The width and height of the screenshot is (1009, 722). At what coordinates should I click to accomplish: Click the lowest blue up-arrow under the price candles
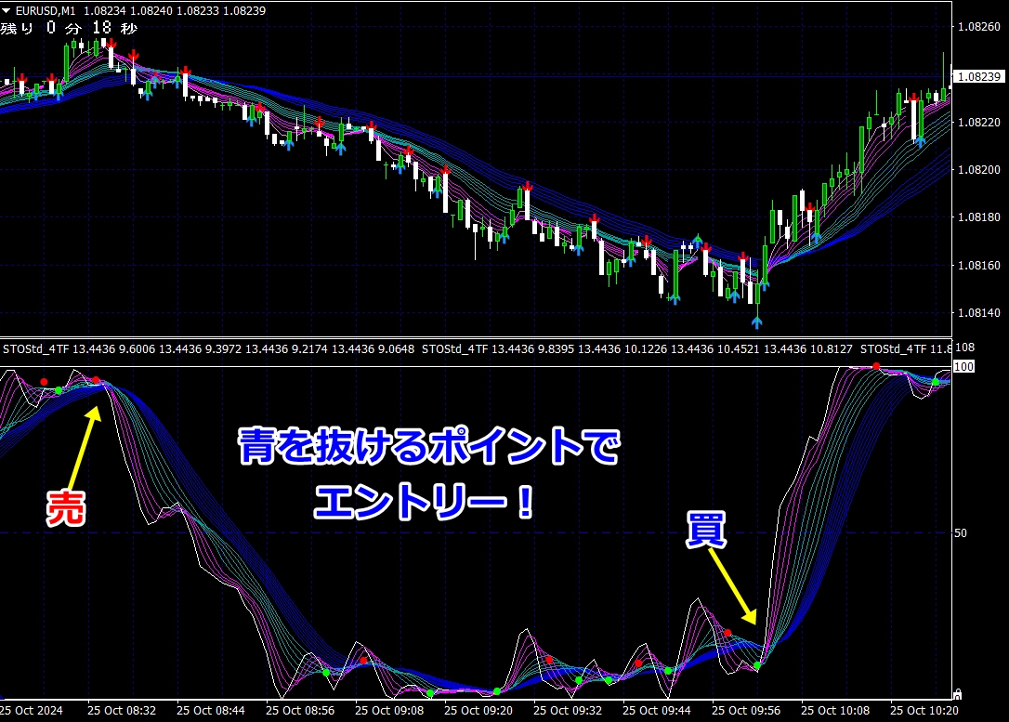pyautogui.click(x=757, y=322)
